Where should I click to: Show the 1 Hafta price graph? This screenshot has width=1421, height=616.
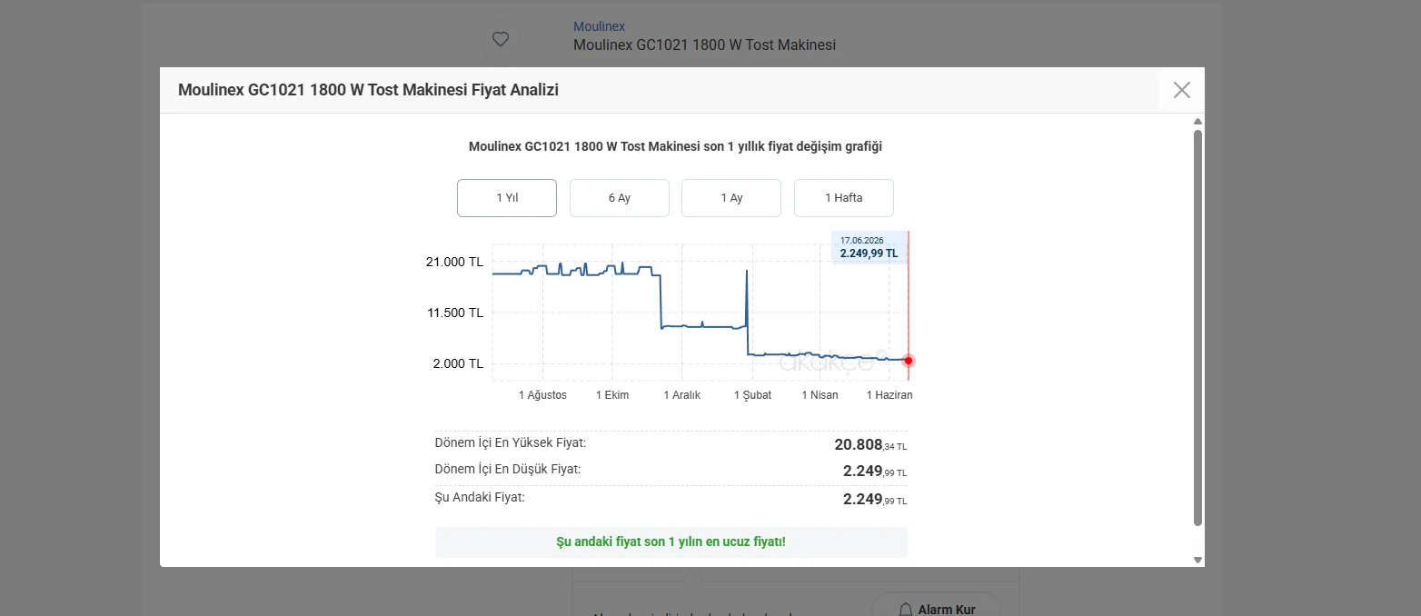click(x=844, y=198)
